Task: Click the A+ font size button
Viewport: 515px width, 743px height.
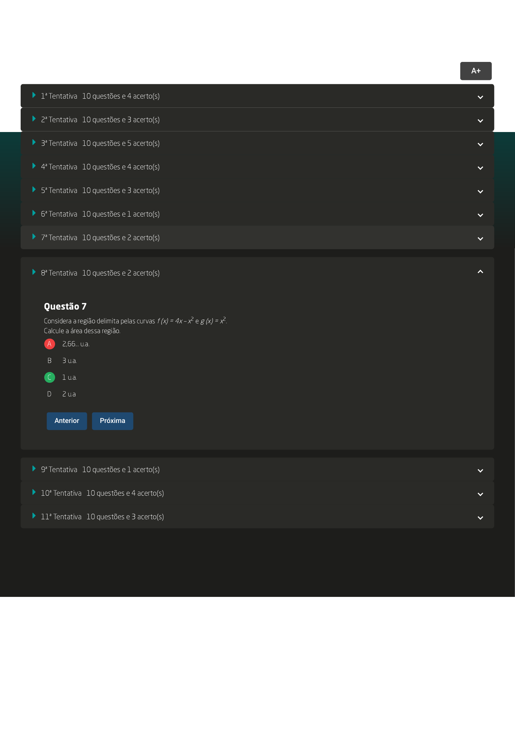Action: pyautogui.click(x=475, y=71)
